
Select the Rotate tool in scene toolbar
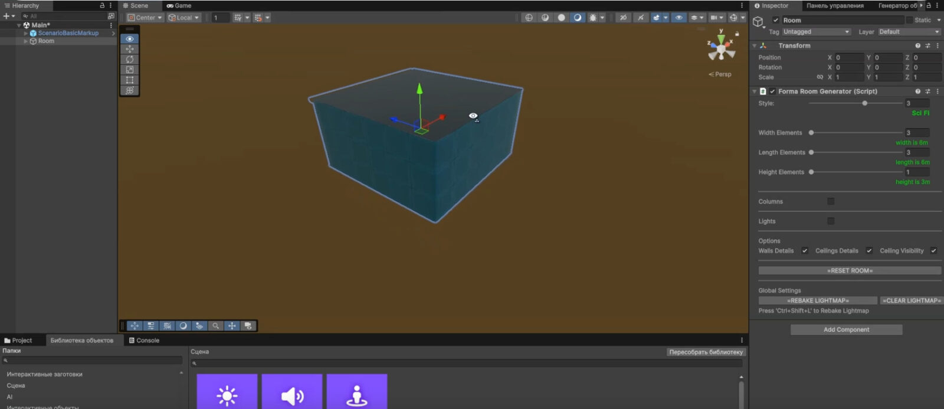130,59
